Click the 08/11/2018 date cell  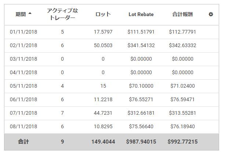[x=23, y=126]
